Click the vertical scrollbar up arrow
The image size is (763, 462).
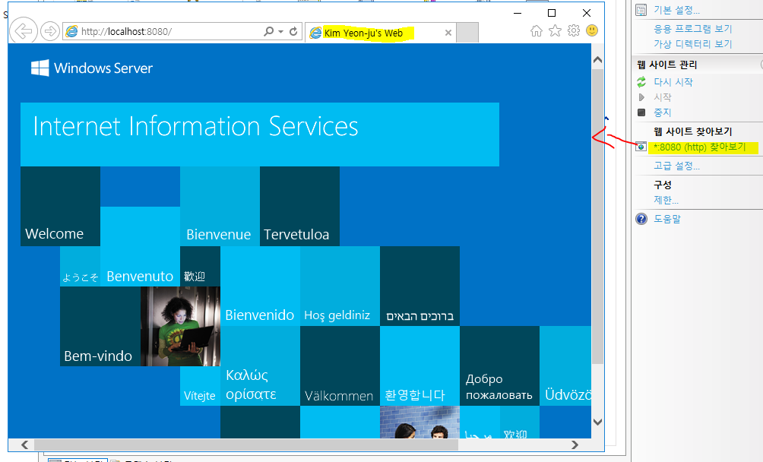pos(597,60)
